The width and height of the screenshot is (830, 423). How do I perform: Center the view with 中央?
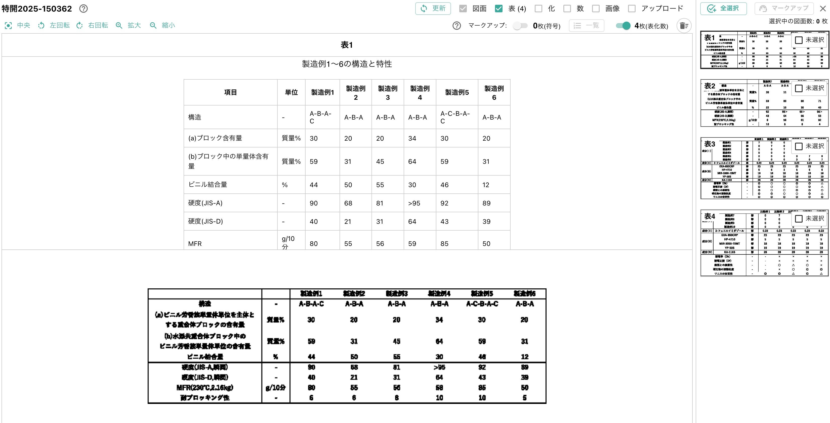point(18,25)
